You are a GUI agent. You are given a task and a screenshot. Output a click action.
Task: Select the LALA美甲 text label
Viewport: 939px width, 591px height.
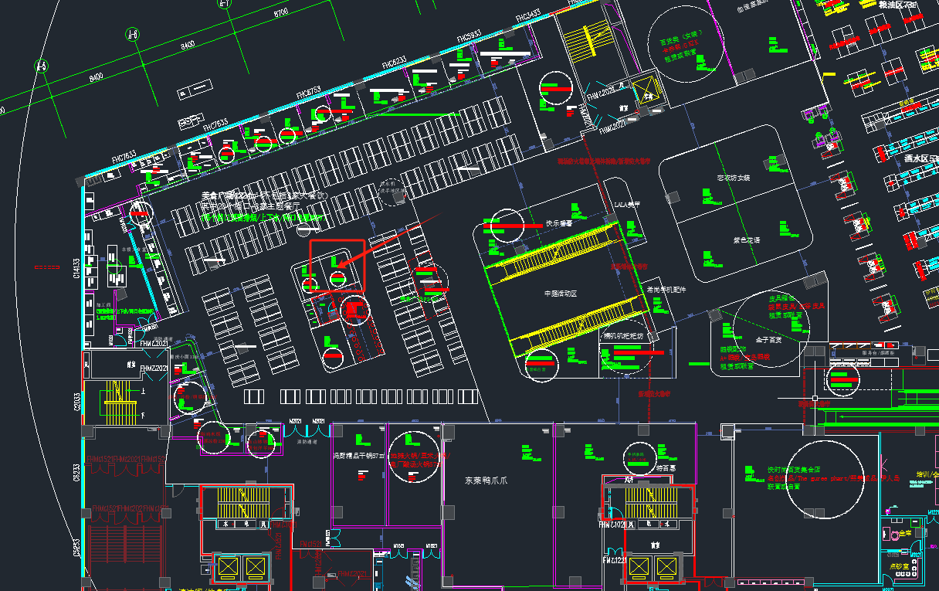click(627, 205)
